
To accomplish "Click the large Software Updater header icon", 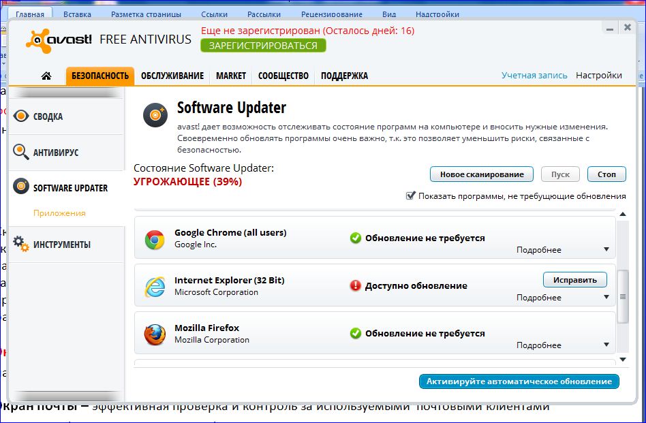I will pyautogui.click(x=155, y=115).
